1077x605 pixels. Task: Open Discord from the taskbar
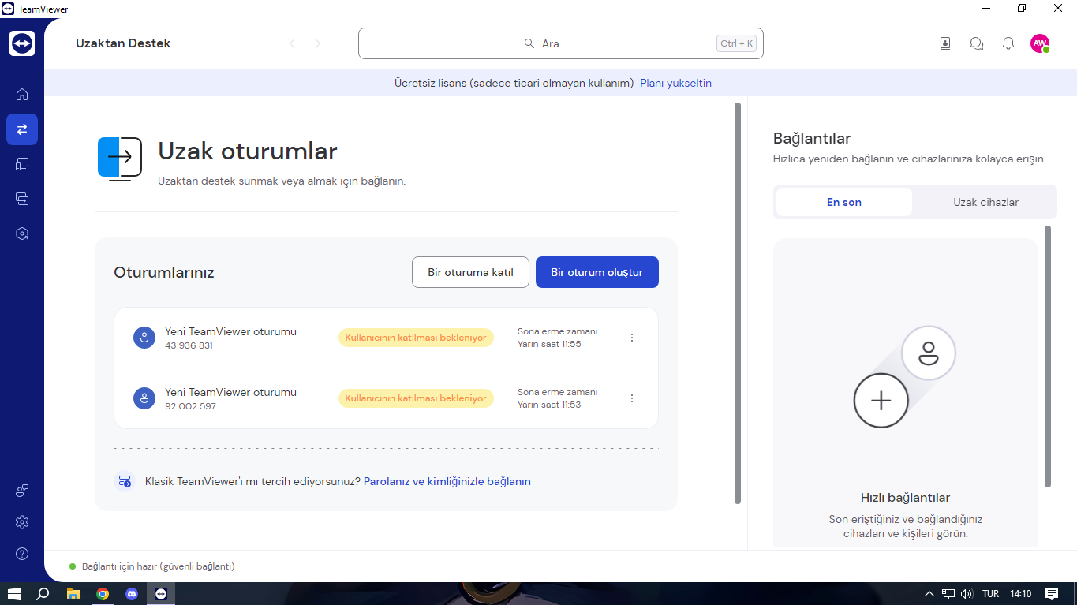[x=132, y=594]
